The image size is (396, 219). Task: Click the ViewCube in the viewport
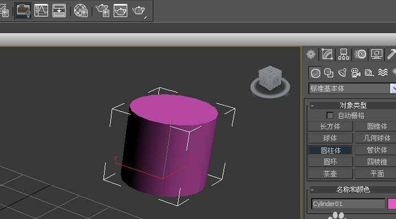270,77
